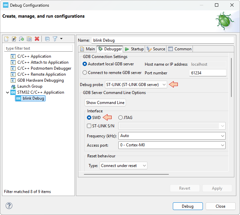
Task: Open the help question mark icon
Action: click(x=9, y=206)
